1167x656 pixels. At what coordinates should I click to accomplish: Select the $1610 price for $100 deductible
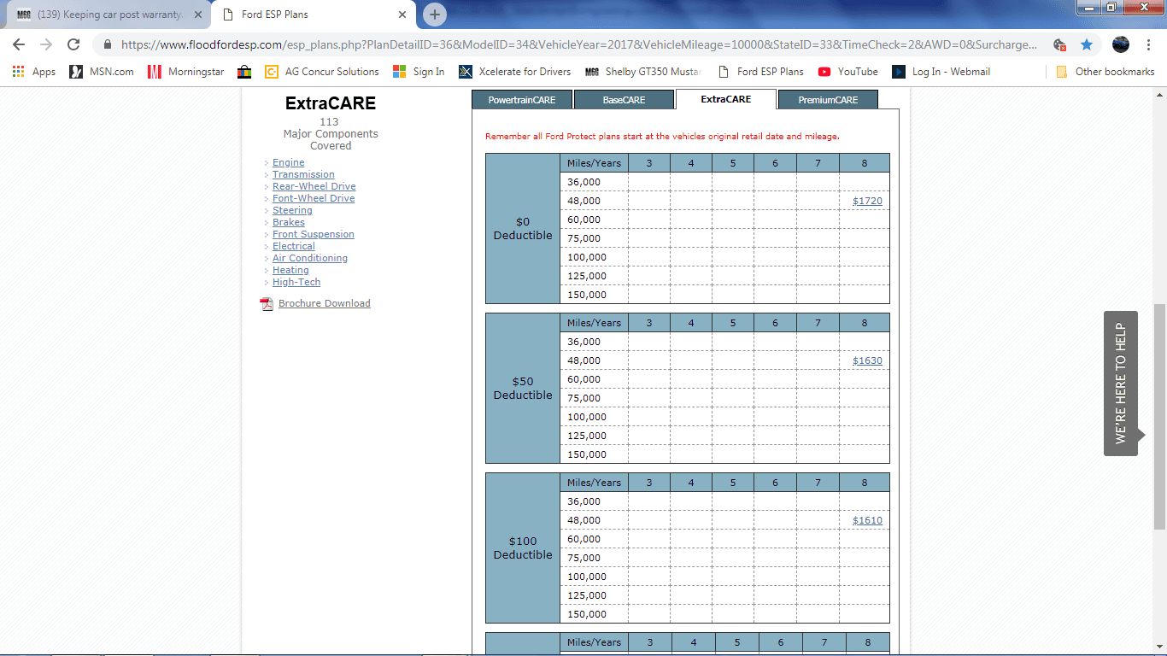(x=867, y=520)
